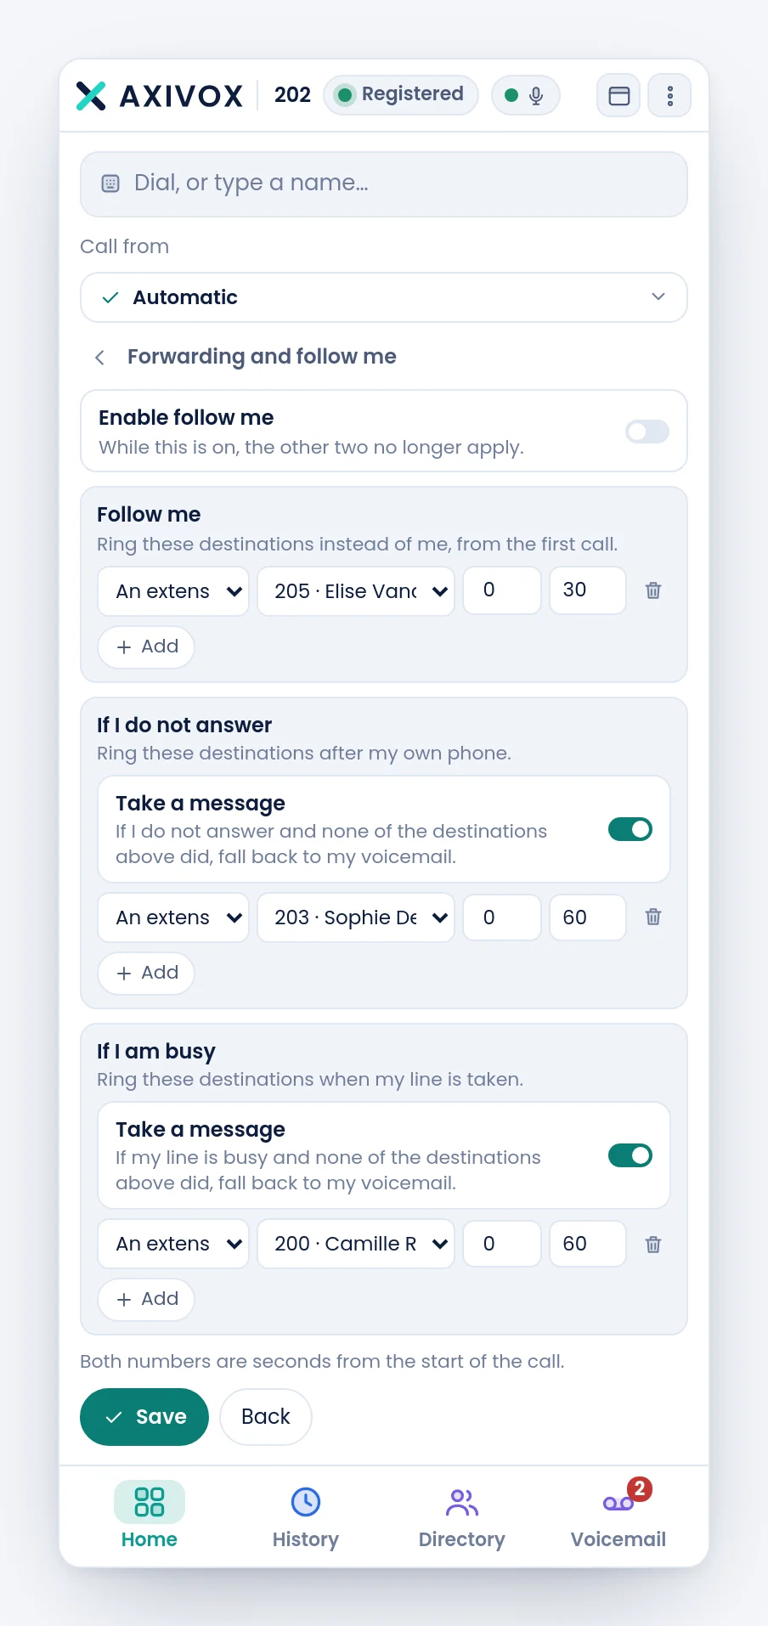The image size is (768, 1626).
Task: Open the window layout icon button
Action: (x=618, y=95)
